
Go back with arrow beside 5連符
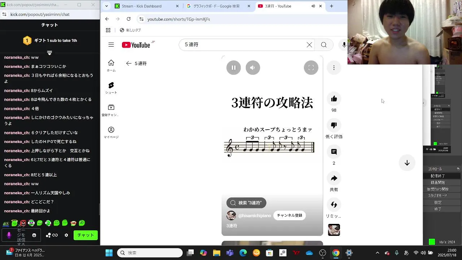point(129,63)
